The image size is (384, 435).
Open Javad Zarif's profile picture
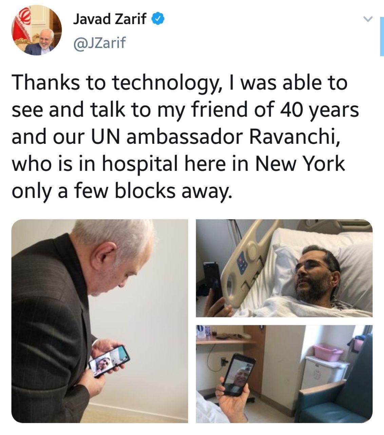[x=37, y=30]
